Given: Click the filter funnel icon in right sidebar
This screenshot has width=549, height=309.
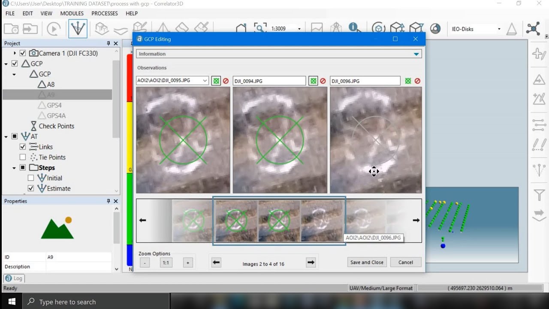Looking at the screenshot, I should [x=539, y=195].
